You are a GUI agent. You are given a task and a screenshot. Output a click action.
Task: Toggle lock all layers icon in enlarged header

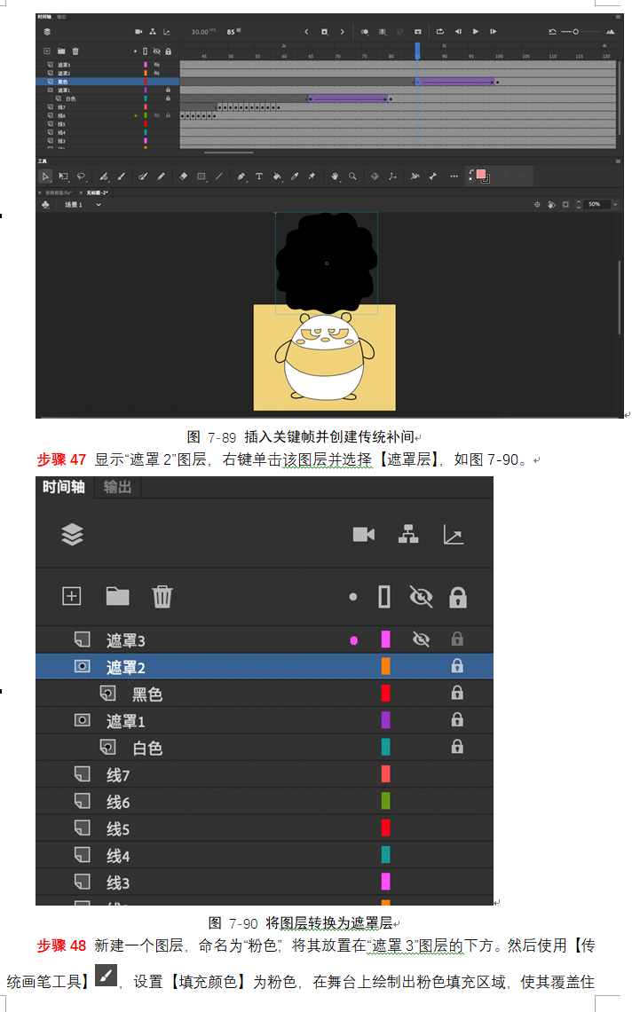[458, 597]
